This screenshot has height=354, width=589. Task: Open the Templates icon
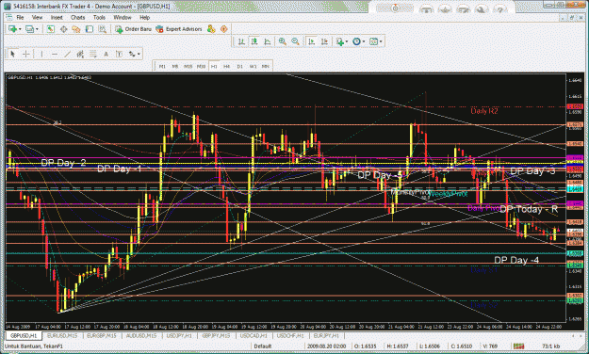(x=373, y=41)
